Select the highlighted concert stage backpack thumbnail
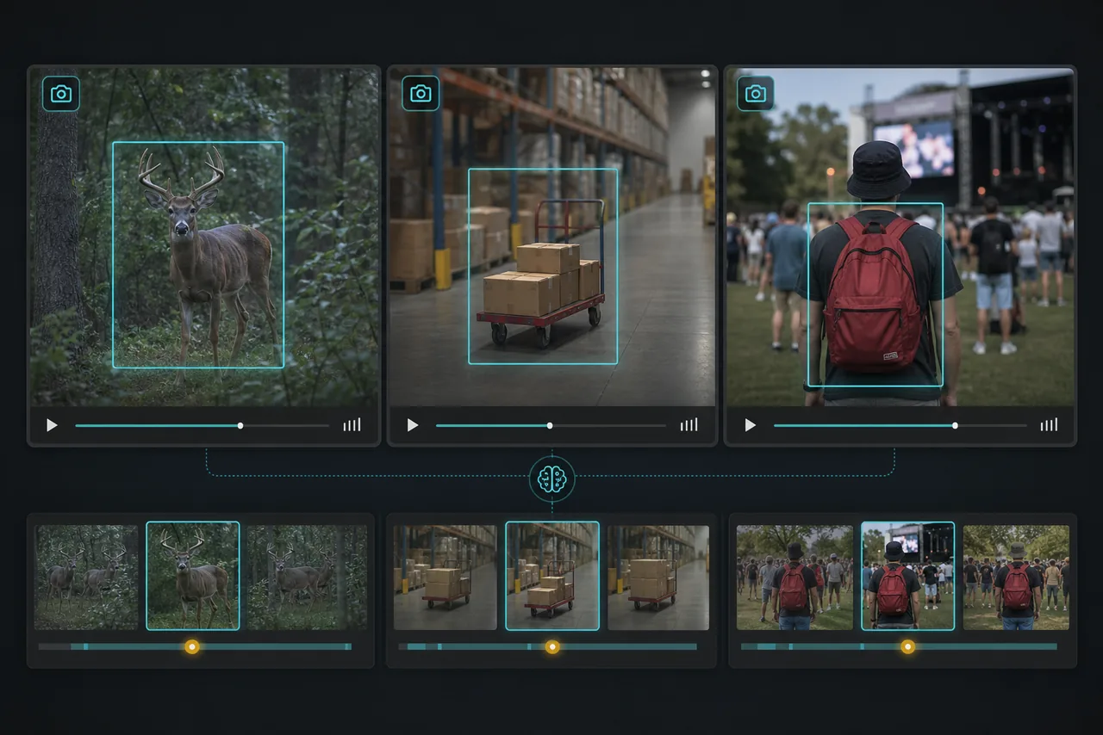This screenshot has height=735, width=1103. click(x=908, y=576)
